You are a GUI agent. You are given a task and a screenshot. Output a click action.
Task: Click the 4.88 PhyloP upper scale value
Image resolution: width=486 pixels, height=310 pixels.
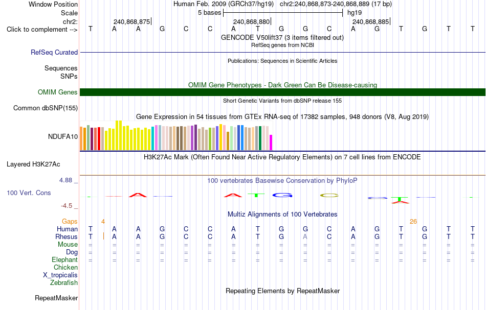point(65,180)
